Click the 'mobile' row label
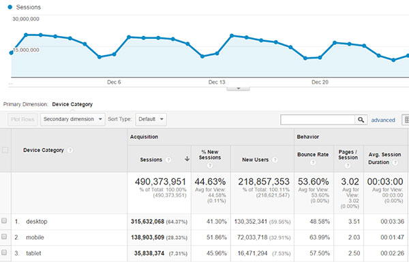409x262 pixels. click(35, 238)
